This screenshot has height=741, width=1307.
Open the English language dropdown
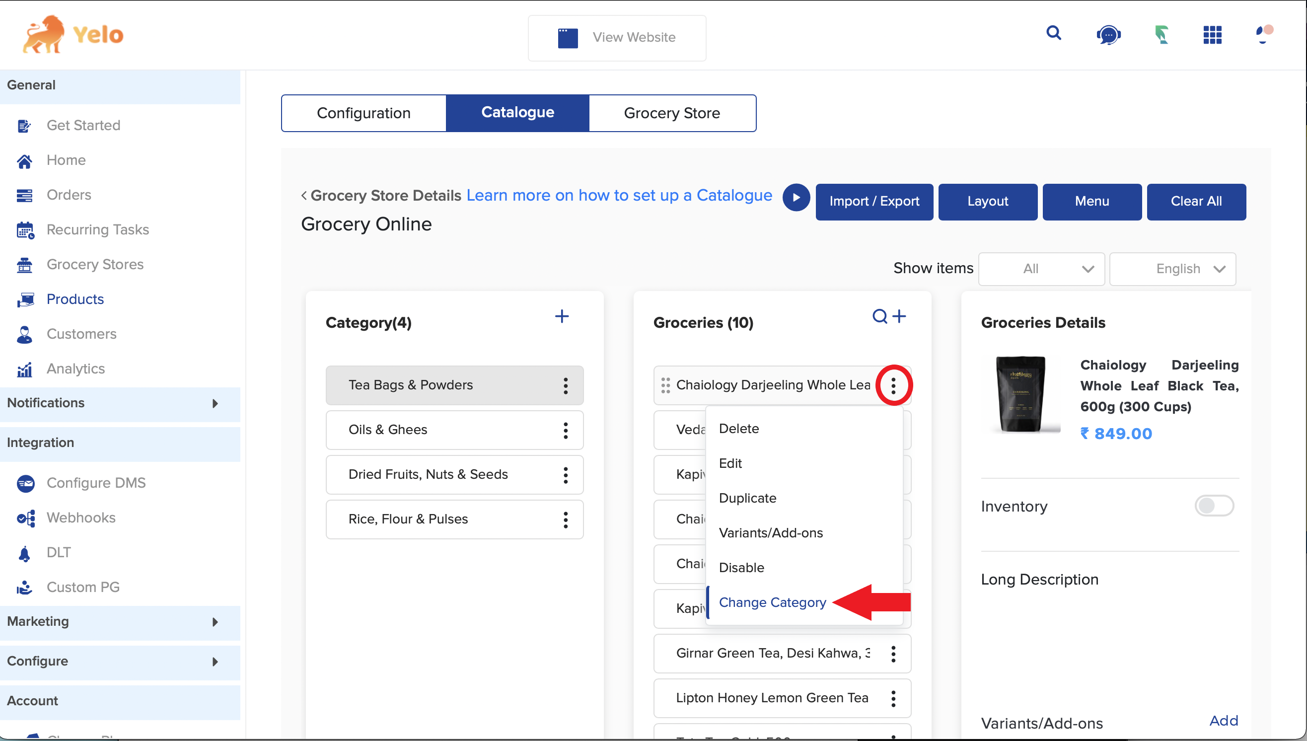coord(1172,269)
